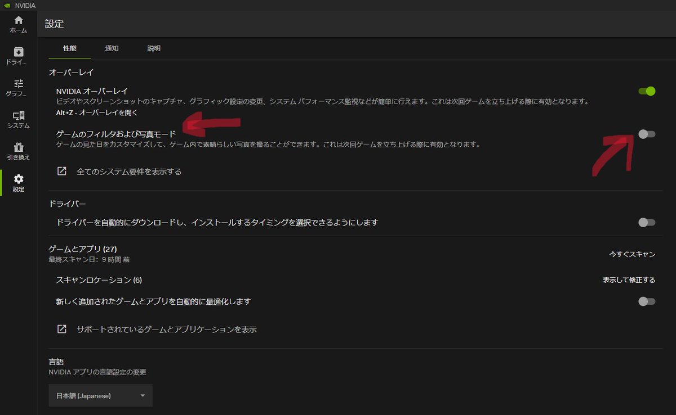Click 今すぐスキャン button
676x415 pixels.
[x=632, y=254]
